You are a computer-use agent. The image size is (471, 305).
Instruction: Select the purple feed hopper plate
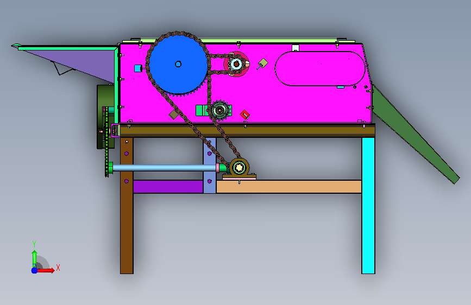81,63
